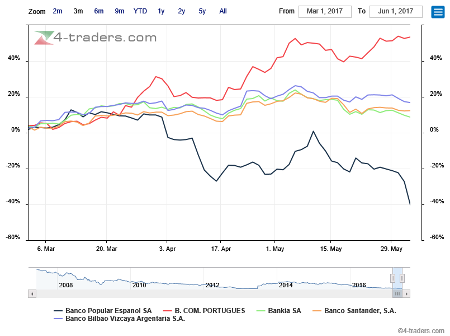450x336 pixels.
Task: Show All historical data range
Action: 223,11
